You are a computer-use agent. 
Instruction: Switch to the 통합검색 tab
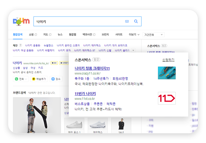coord(18,35)
